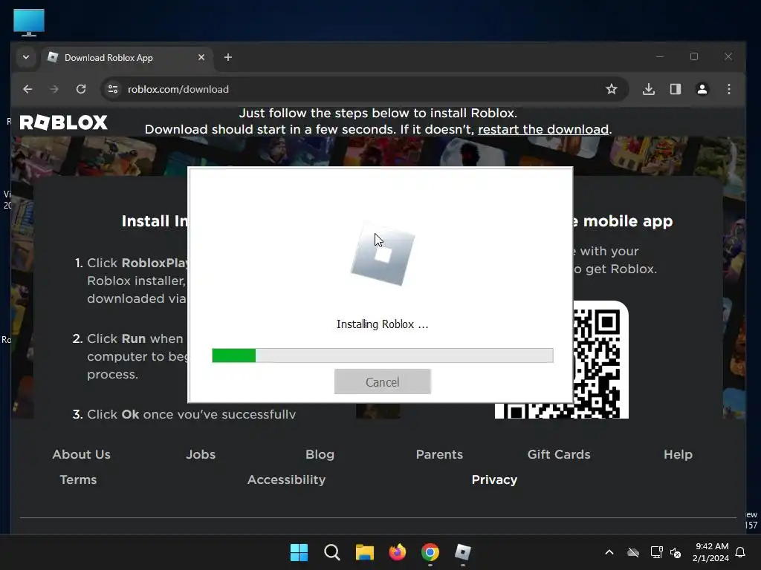Open the notifications bell icon

[741, 552]
